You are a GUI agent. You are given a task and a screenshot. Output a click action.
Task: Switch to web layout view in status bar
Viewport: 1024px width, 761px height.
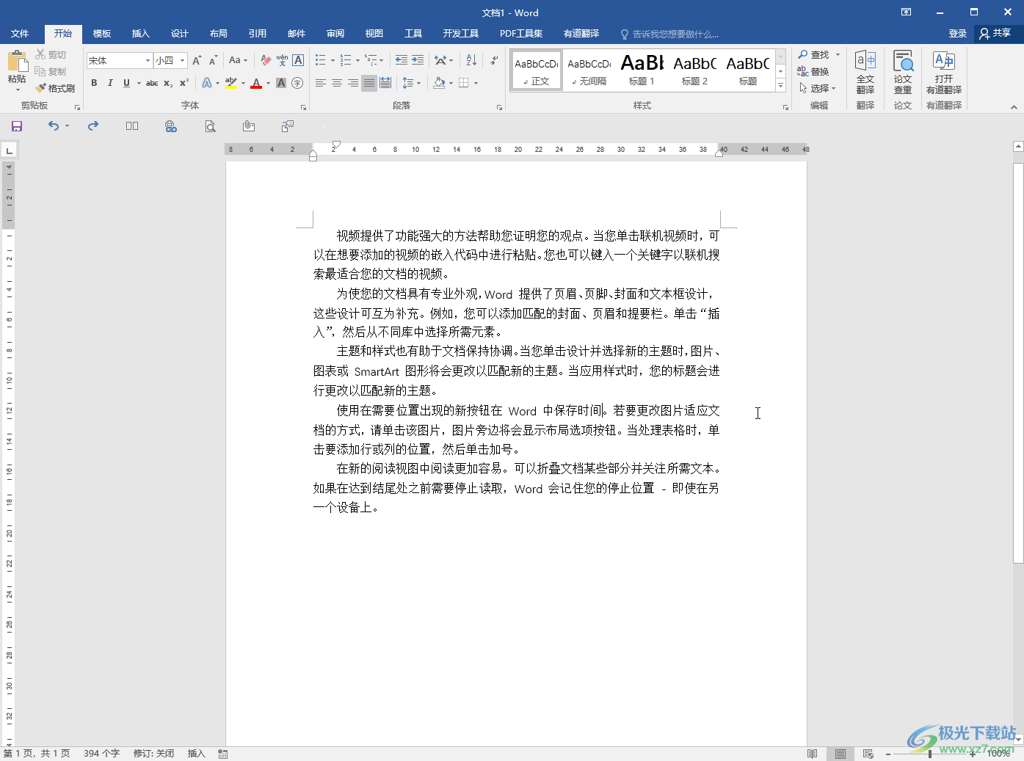click(x=868, y=754)
